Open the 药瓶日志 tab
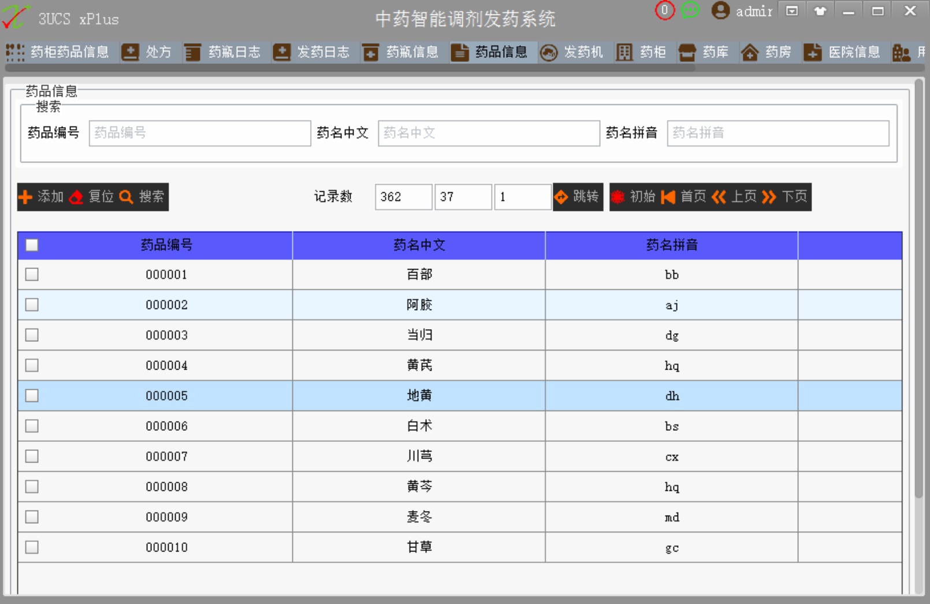This screenshot has width=930, height=604. tap(223, 53)
